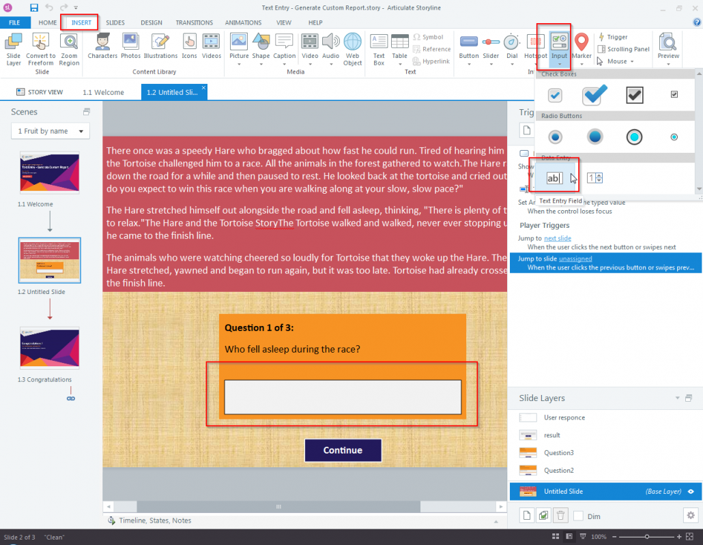Viewport: 703px width, 545px height.
Task: Click the 'next slide' trigger link
Action: (558, 238)
